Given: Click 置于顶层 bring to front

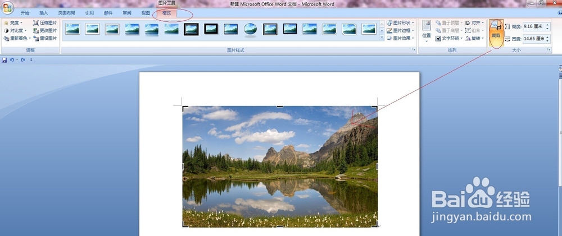Looking at the screenshot, I should point(449,23).
